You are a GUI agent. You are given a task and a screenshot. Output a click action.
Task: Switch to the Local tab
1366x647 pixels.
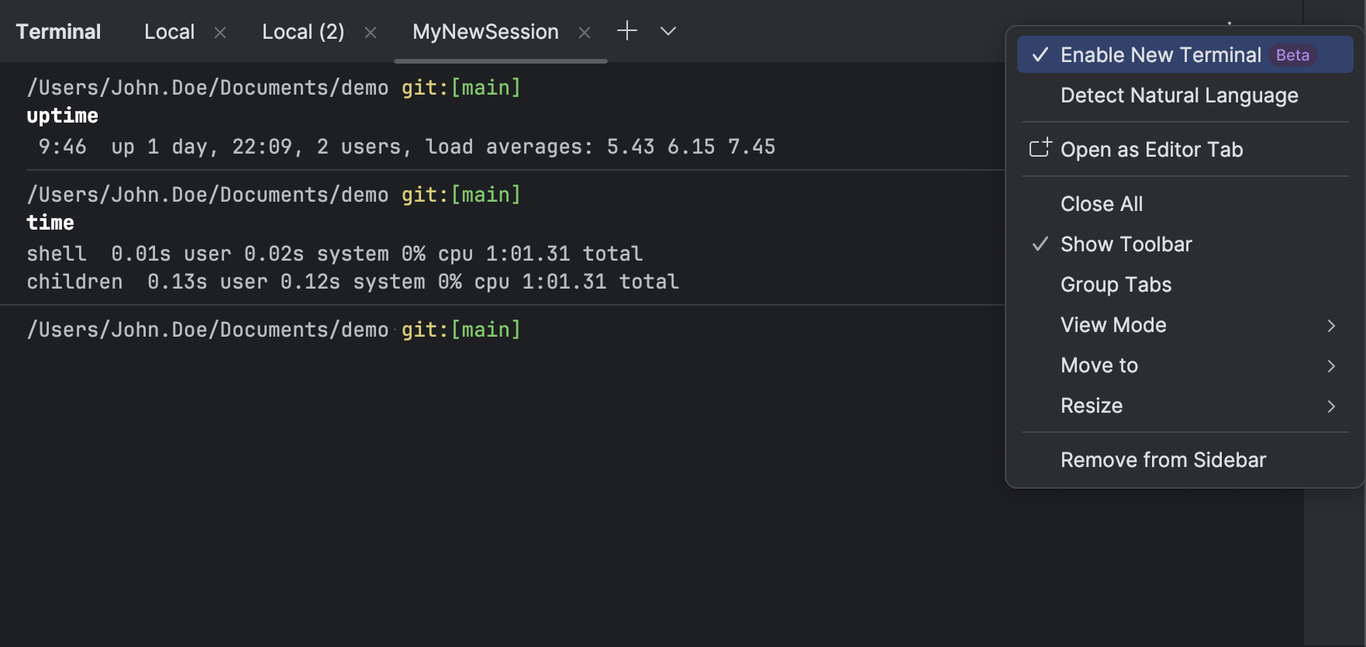click(x=169, y=32)
